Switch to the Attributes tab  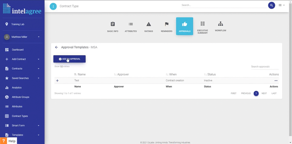[131, 27]
